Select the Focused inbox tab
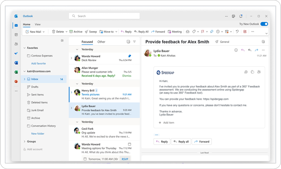The height and width of the screenshot is (169, 281). (87, 42)
